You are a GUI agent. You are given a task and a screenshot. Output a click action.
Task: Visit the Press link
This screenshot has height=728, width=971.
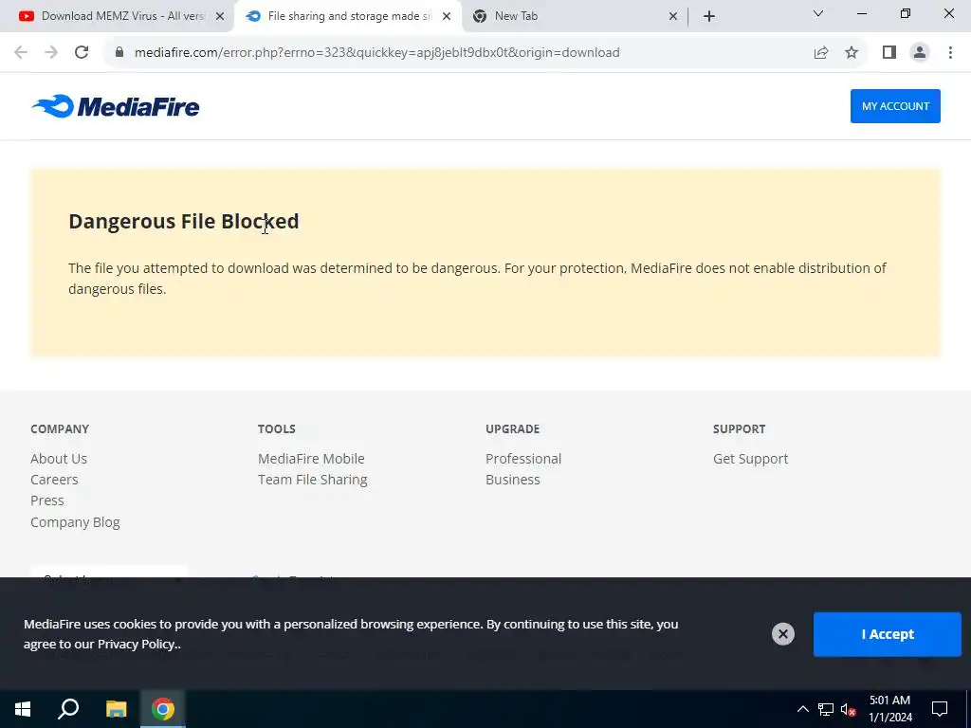pos(47,500)
